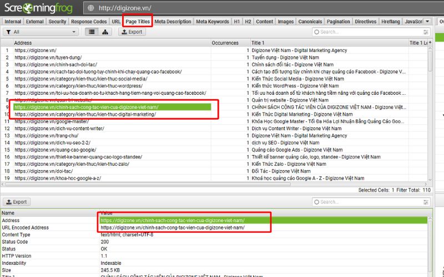
Task: Click the horizontal scrollbar of the results table
Action: 147,184
